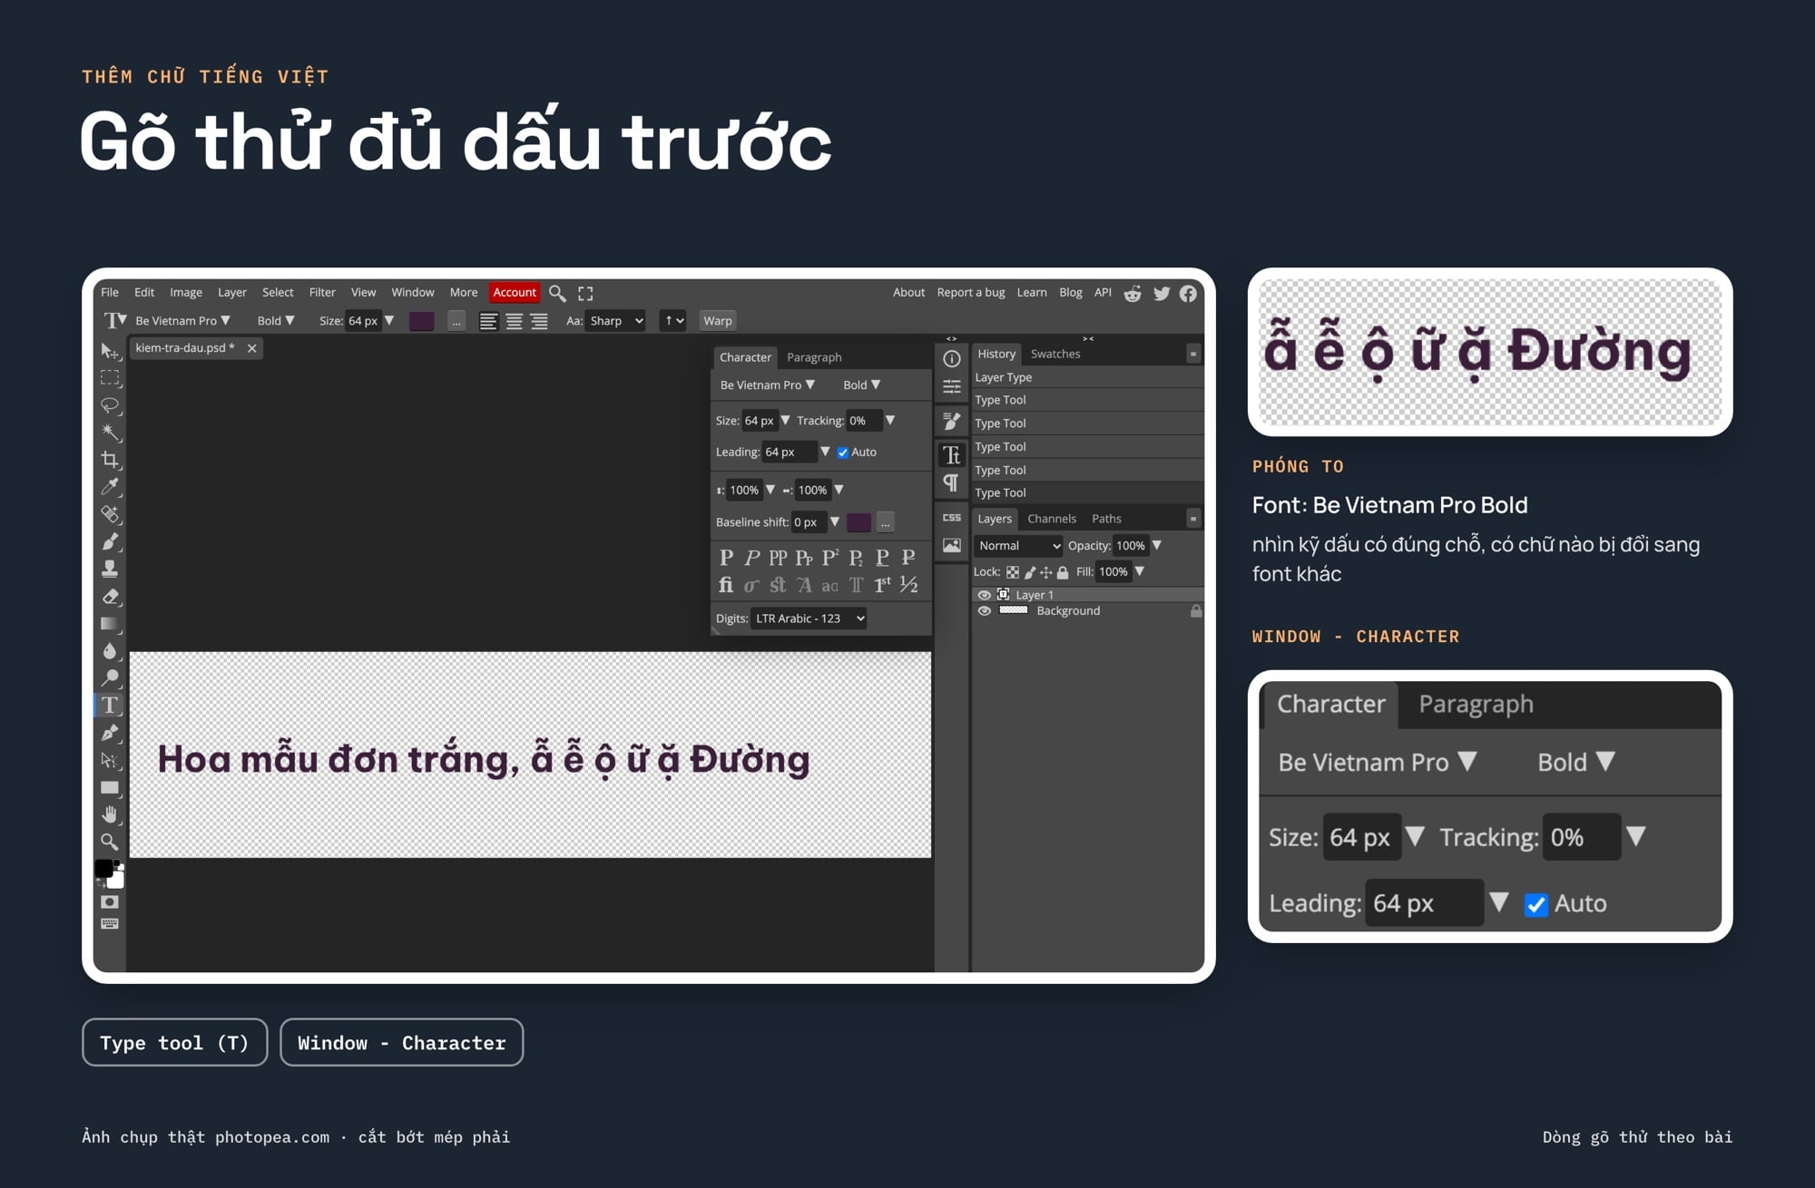Switch to the Swatches tab
Screen dimensions: 1815x1188
pyautogui.click(x=1055, y=355)
